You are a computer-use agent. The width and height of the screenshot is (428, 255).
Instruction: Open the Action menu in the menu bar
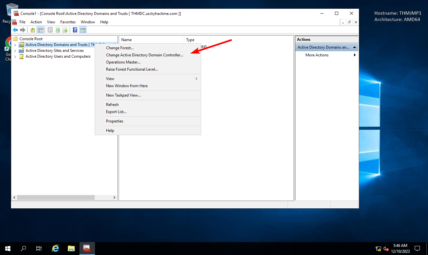[36, 22]
